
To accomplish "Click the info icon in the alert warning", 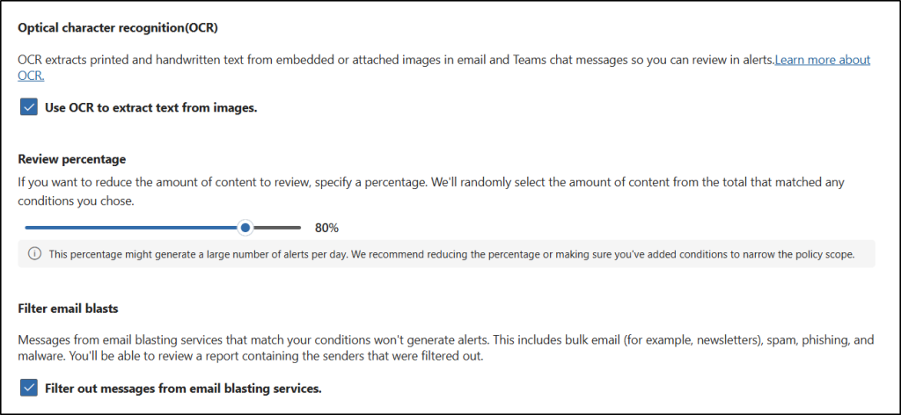I will tap(34, 254).
